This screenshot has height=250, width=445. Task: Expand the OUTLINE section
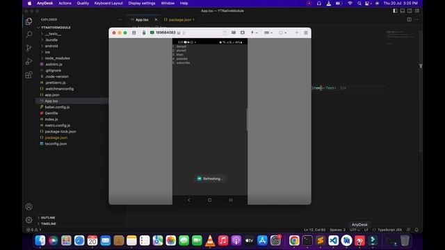(48, 217)
